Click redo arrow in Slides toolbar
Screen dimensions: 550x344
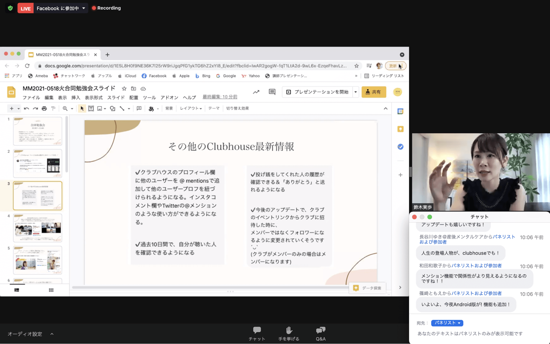pyautogui.click(x=35, y=108)
